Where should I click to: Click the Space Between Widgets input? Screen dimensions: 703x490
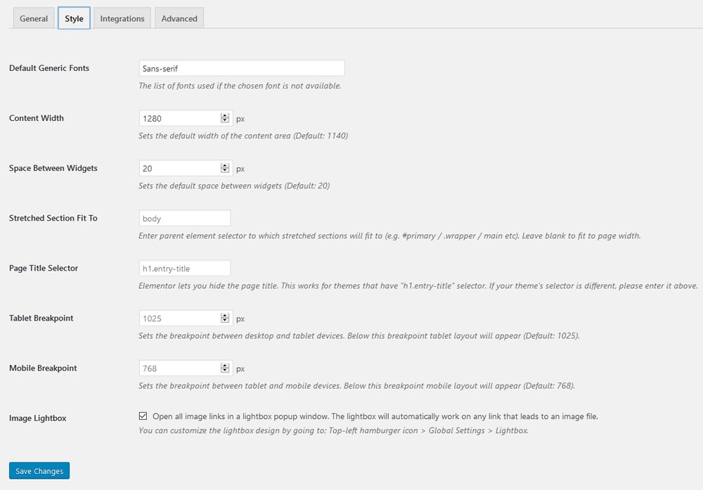click(180, 168)
